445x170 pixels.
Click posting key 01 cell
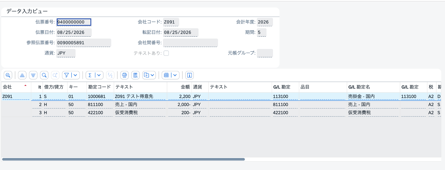click(x=77, y=96)
